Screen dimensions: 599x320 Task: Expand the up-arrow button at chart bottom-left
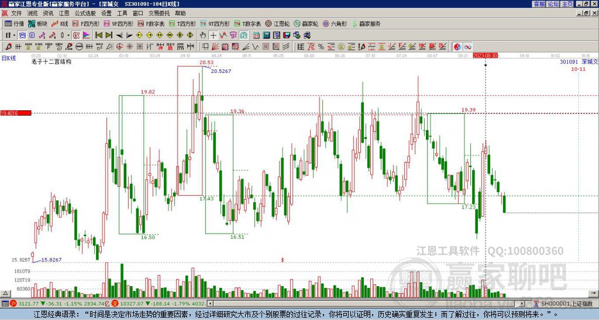coord(5,293)
